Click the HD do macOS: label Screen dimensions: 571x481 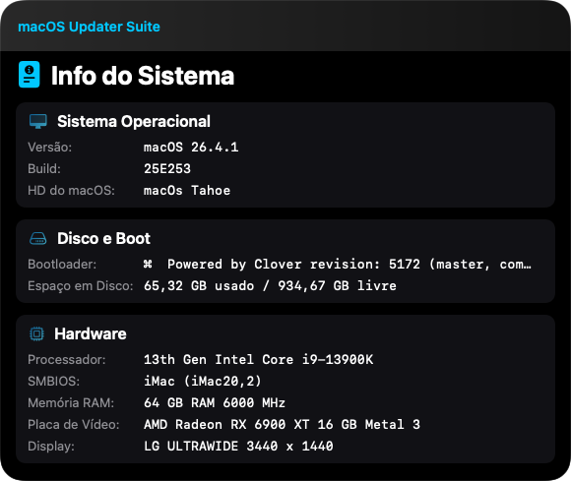[71, 190]
